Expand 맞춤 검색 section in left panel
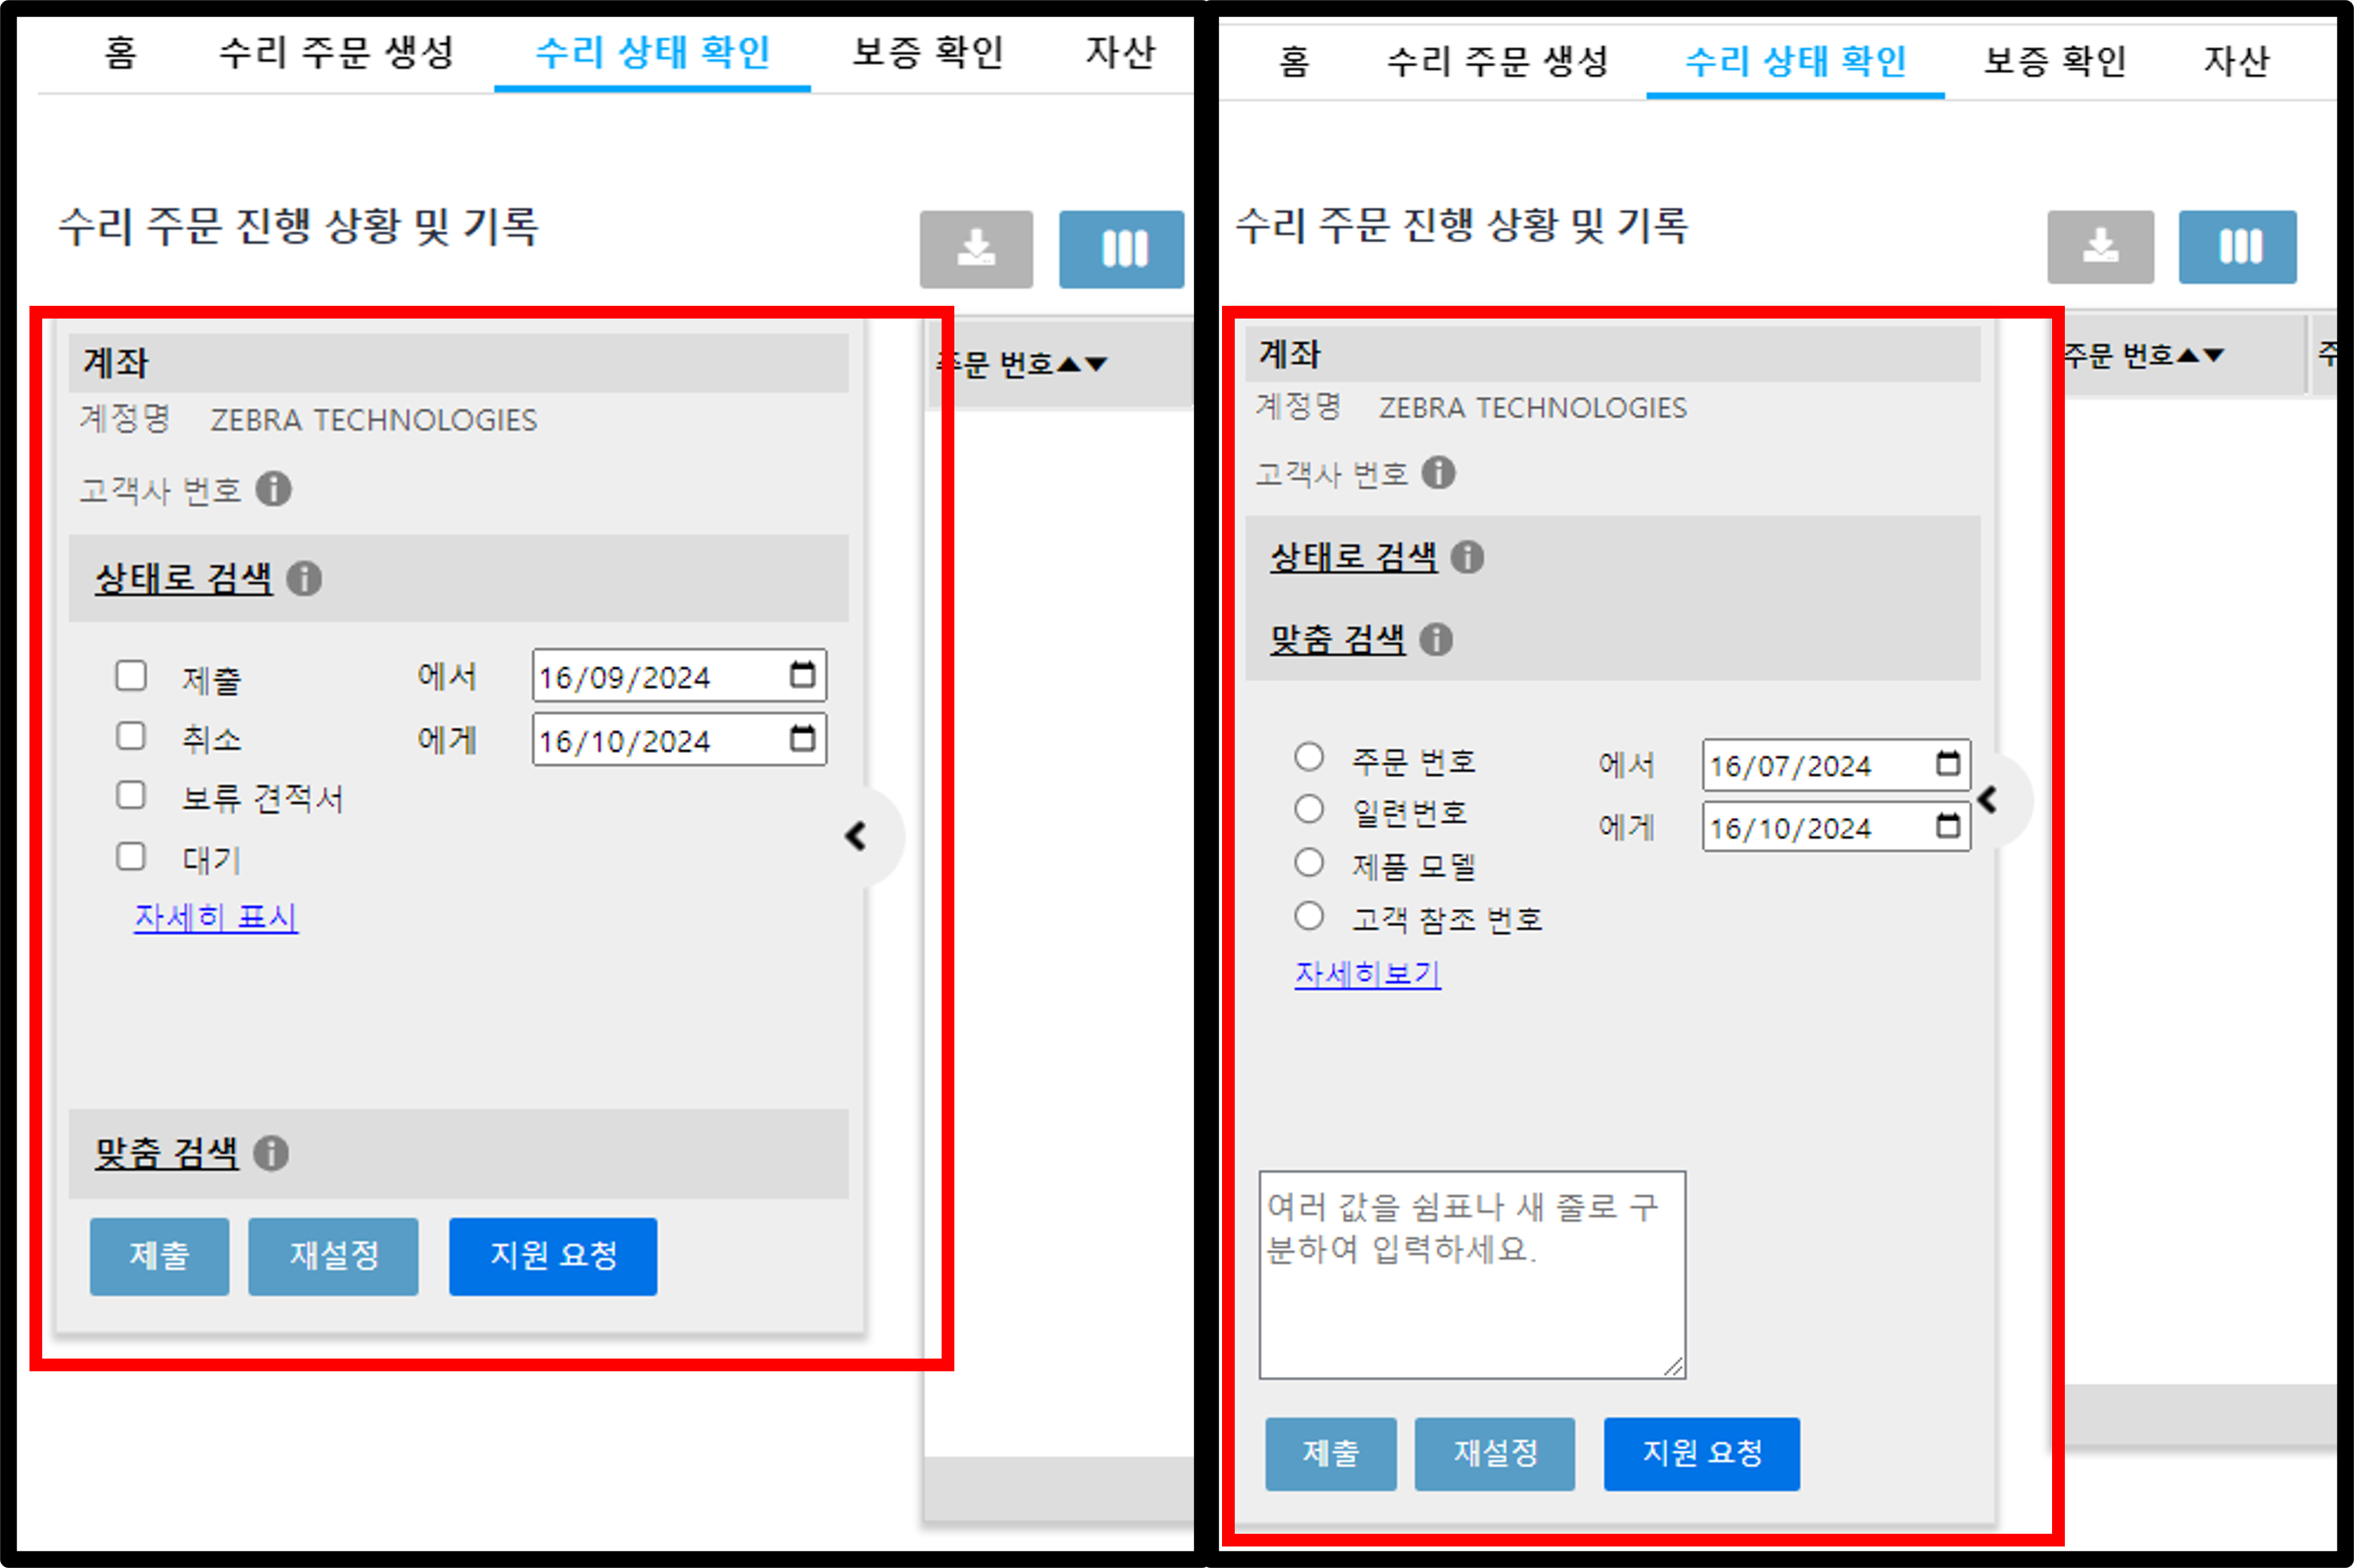 coord(167,1153)
